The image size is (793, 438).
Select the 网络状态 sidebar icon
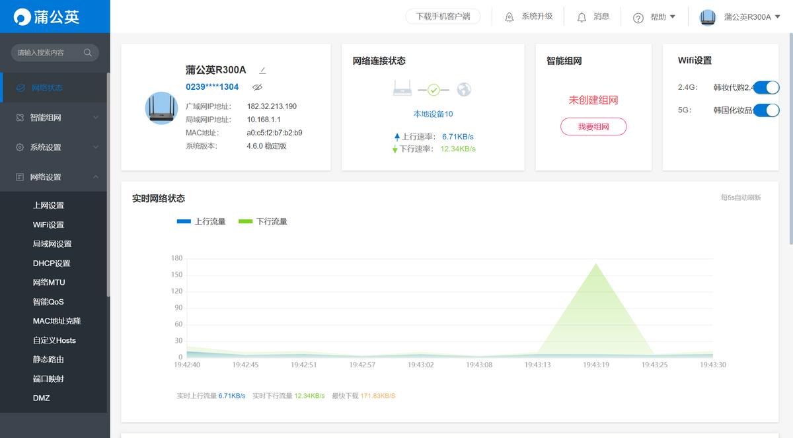22,87
